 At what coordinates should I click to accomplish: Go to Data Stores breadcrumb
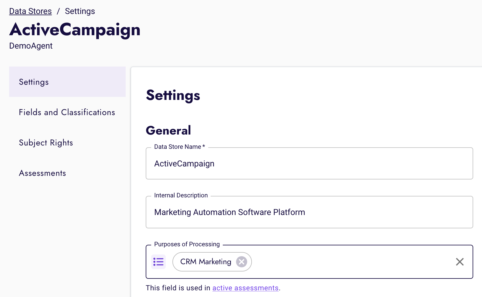pyautogui.click(x=30, y=11)
